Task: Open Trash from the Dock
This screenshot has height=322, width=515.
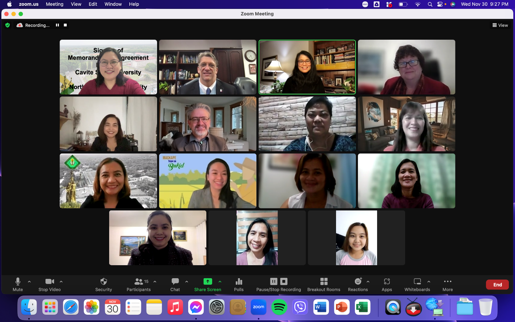Action: pos(485,307)
